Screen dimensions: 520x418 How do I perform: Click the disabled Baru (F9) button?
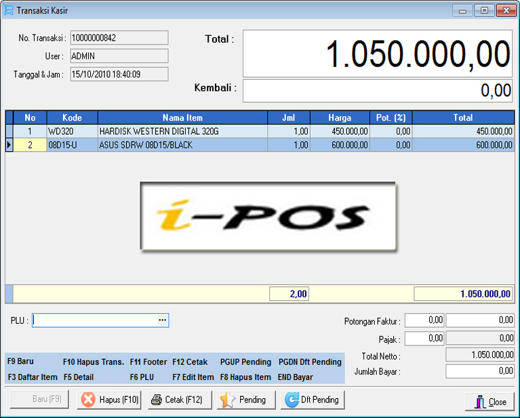tap(40, 399)
